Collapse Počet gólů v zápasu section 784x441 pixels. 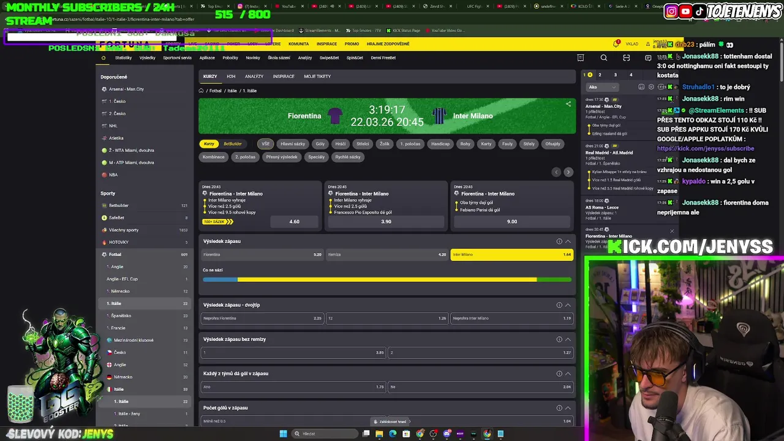pyautogui.click(x=568, y=408)
